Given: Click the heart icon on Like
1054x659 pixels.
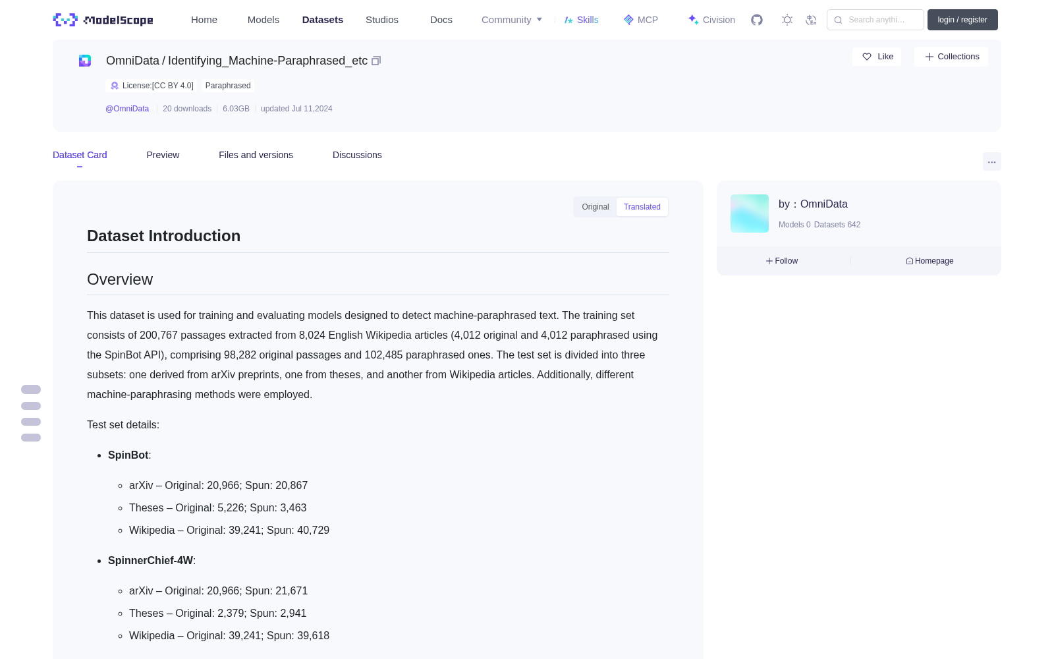Looking at the screenshot, I should pos(867,57).
